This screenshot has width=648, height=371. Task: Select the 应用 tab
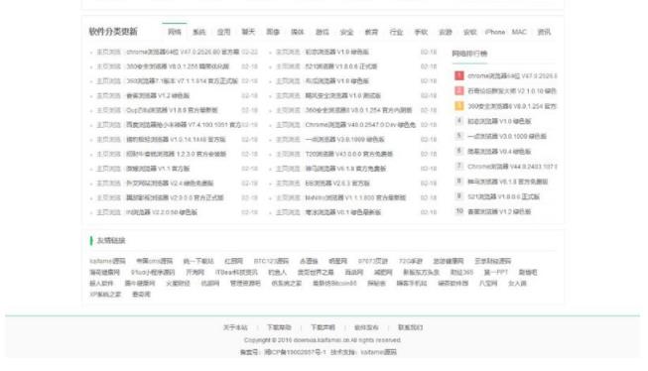[x=223, y=32]
